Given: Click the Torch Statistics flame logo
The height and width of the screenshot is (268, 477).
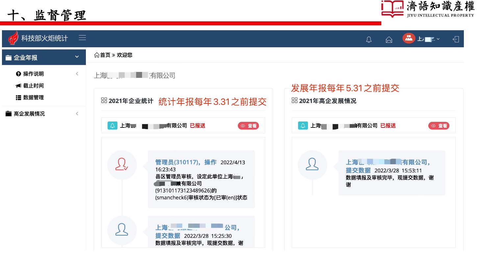Looking at the screenshot, I should click(13, 38).
